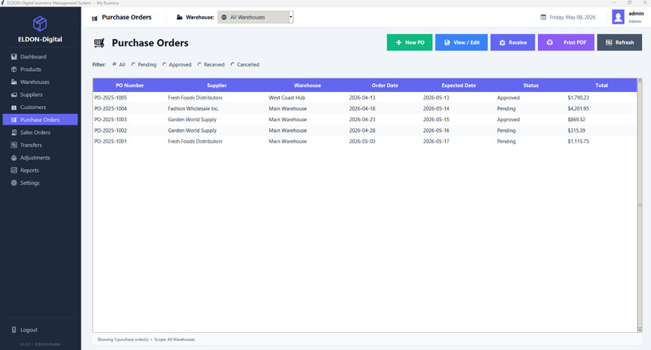The width and height of the screenshot is (651, 350).
Task: Select the Received filter radio button
Action: coord(199,64)
